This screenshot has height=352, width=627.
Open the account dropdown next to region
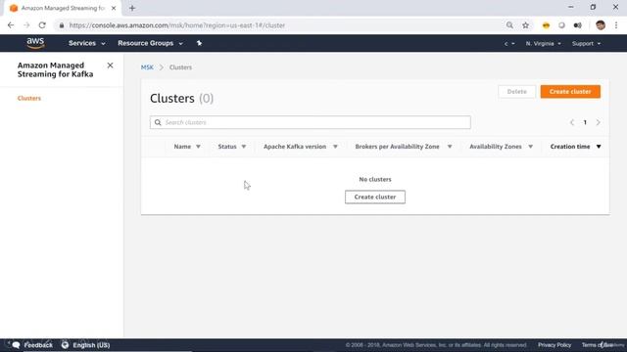(x=509, y=43)
